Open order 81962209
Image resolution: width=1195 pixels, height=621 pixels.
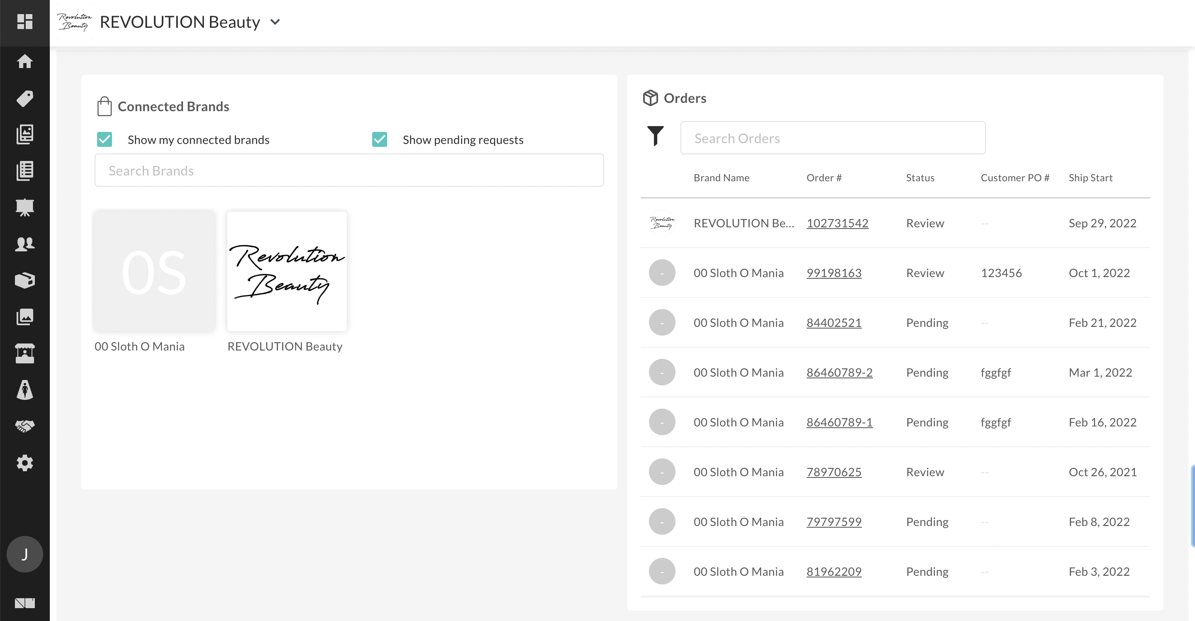834,571
